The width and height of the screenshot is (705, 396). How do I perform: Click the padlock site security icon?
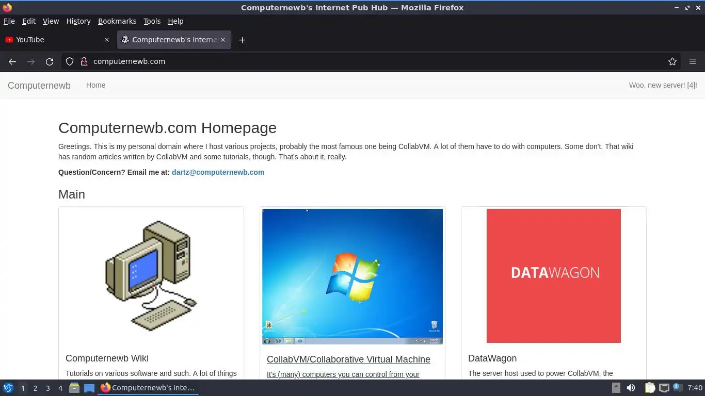(x=84, y=61)
